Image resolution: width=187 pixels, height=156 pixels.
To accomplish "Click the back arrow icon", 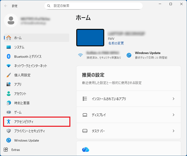I will (6, 6).
